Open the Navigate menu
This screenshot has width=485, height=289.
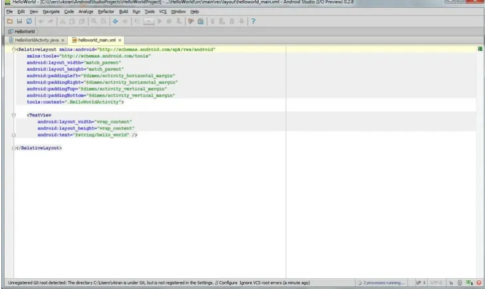click(51, 11)
